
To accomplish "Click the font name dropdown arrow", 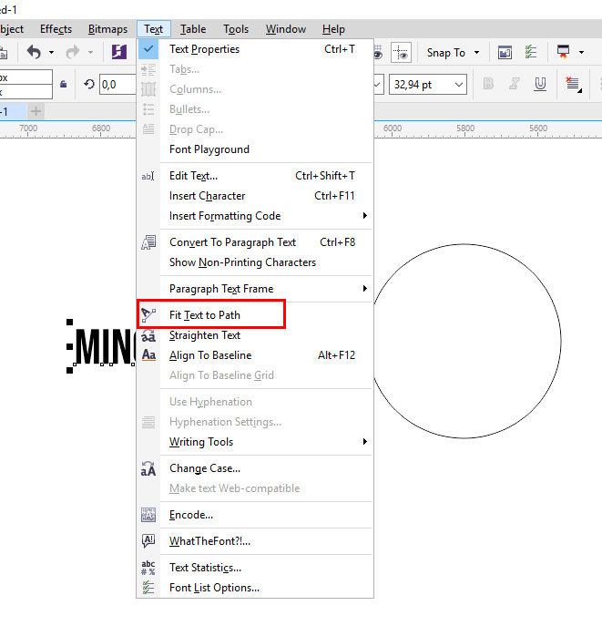I will pos(378,84).
